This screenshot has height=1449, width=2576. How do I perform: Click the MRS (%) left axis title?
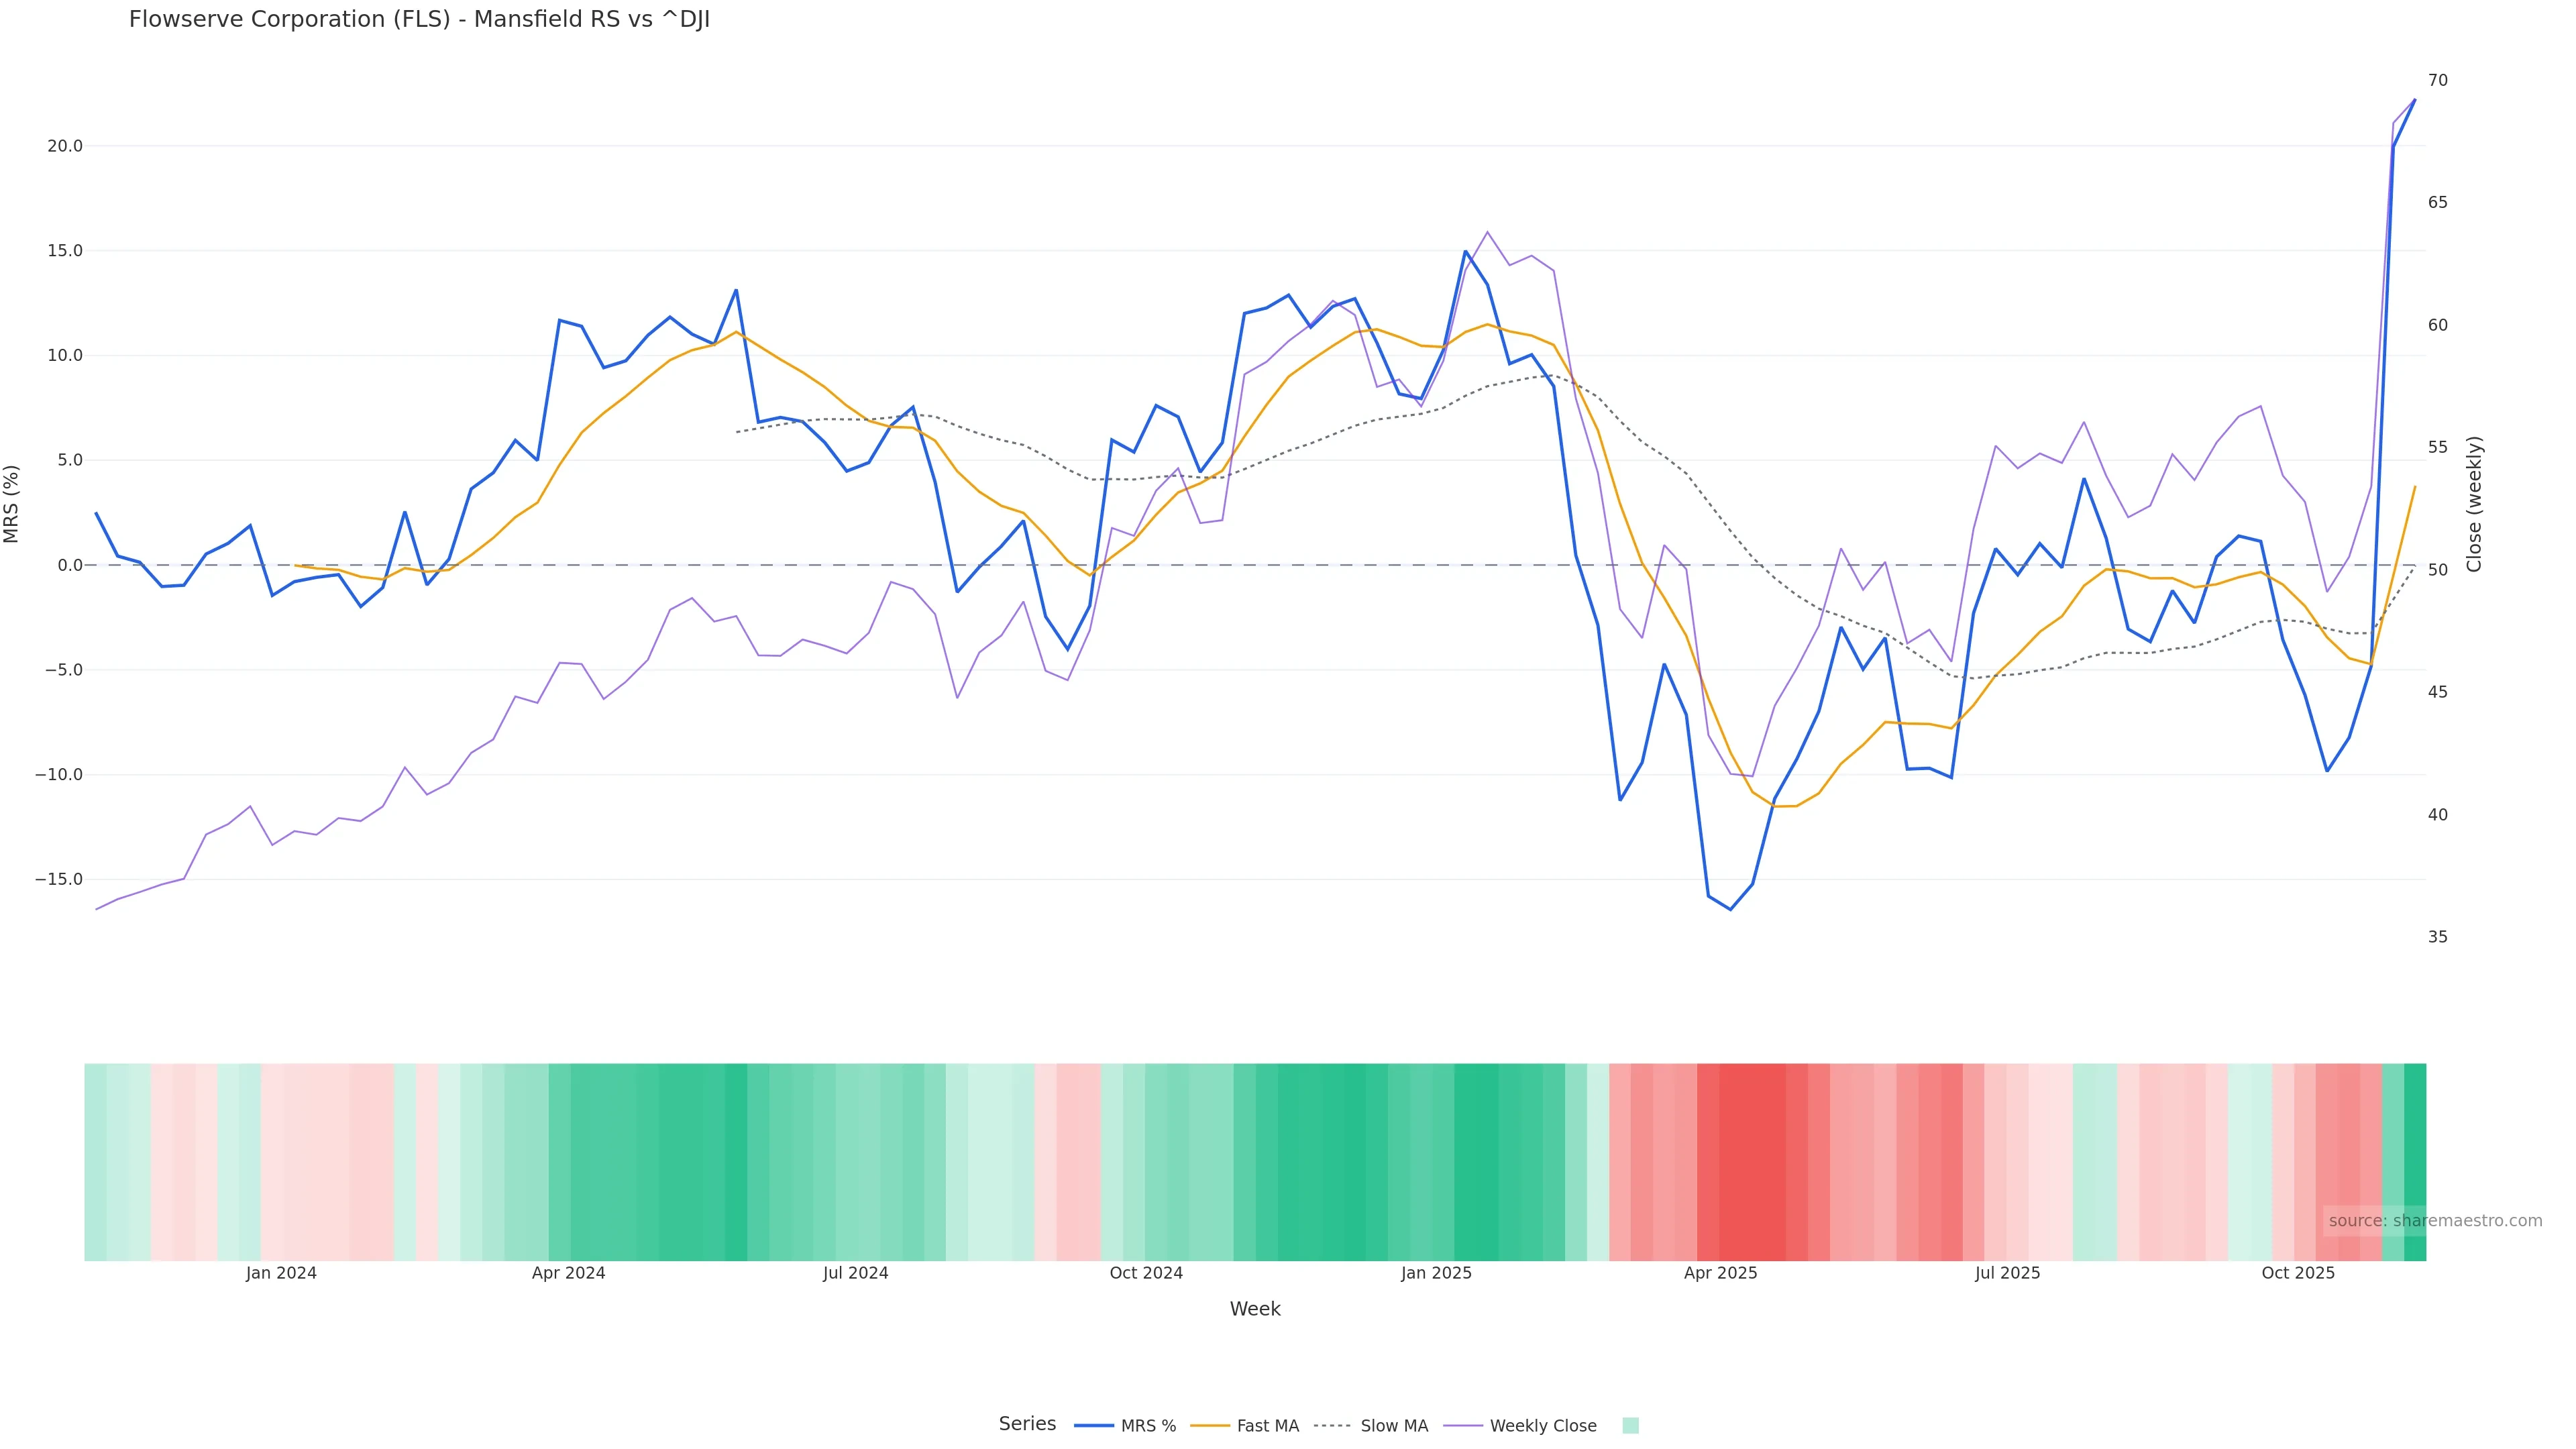tap(12, 504)
